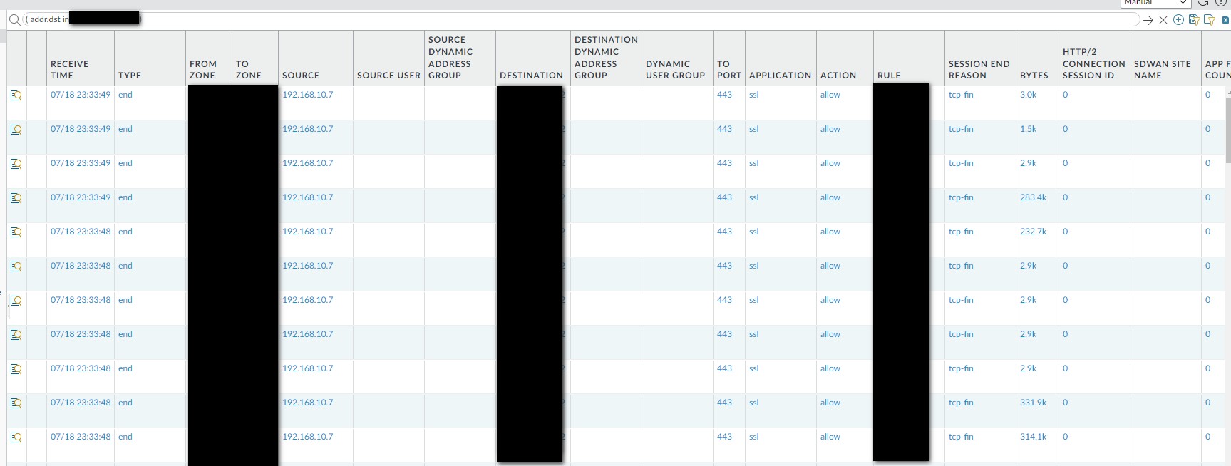Open log details for the 283.4k session

pos(16,198)
